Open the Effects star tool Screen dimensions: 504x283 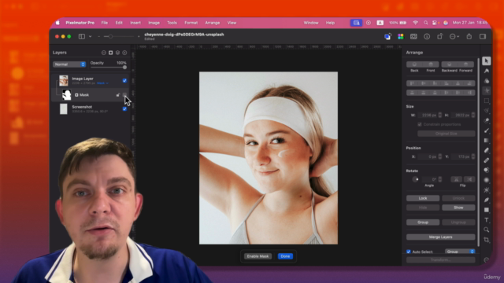coord(487,91)
